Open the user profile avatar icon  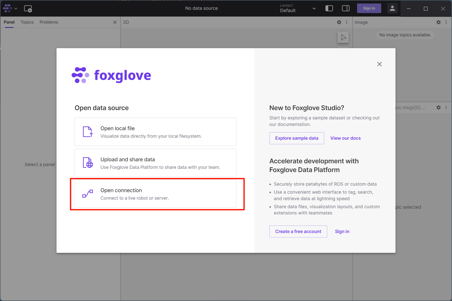pos(392,8)
